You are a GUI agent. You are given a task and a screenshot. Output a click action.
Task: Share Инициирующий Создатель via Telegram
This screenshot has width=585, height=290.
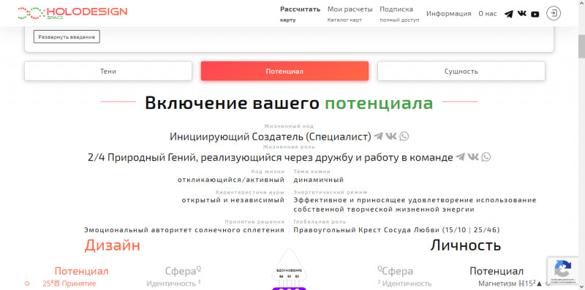coord(378,137)
